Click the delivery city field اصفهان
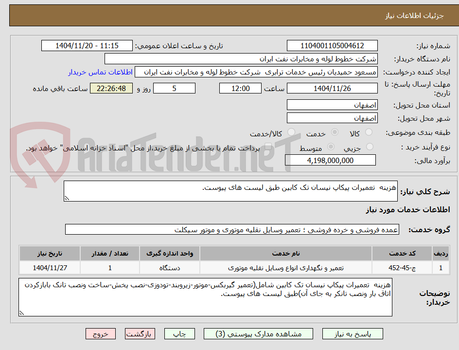 click(332, 118)
